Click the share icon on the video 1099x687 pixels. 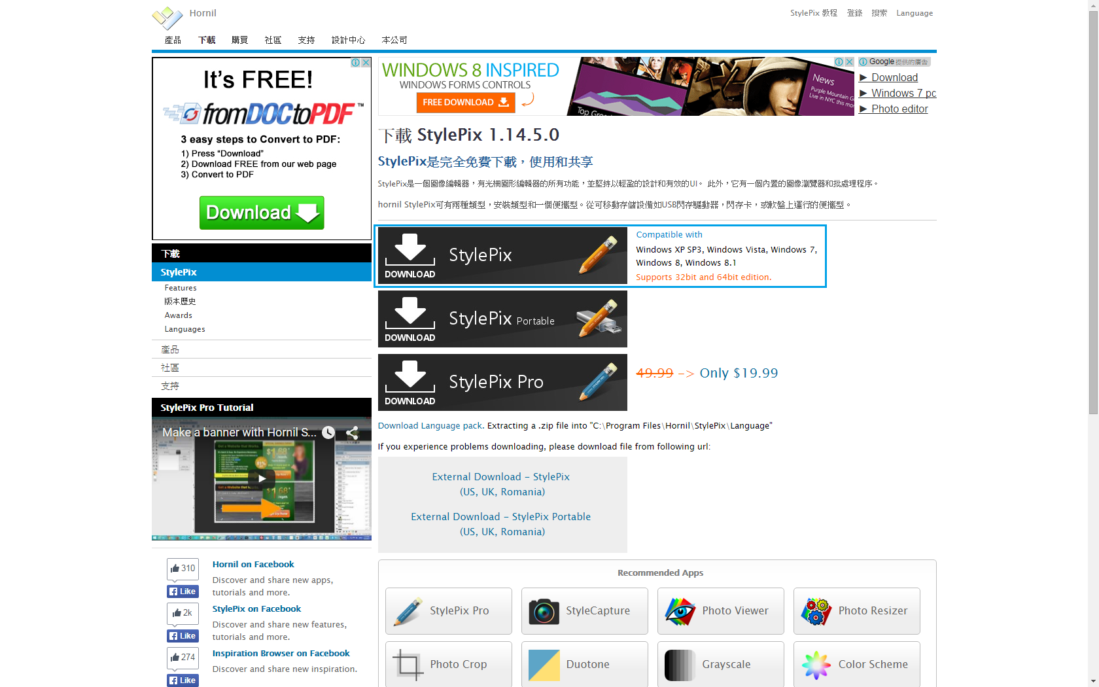tap(353, 432)
